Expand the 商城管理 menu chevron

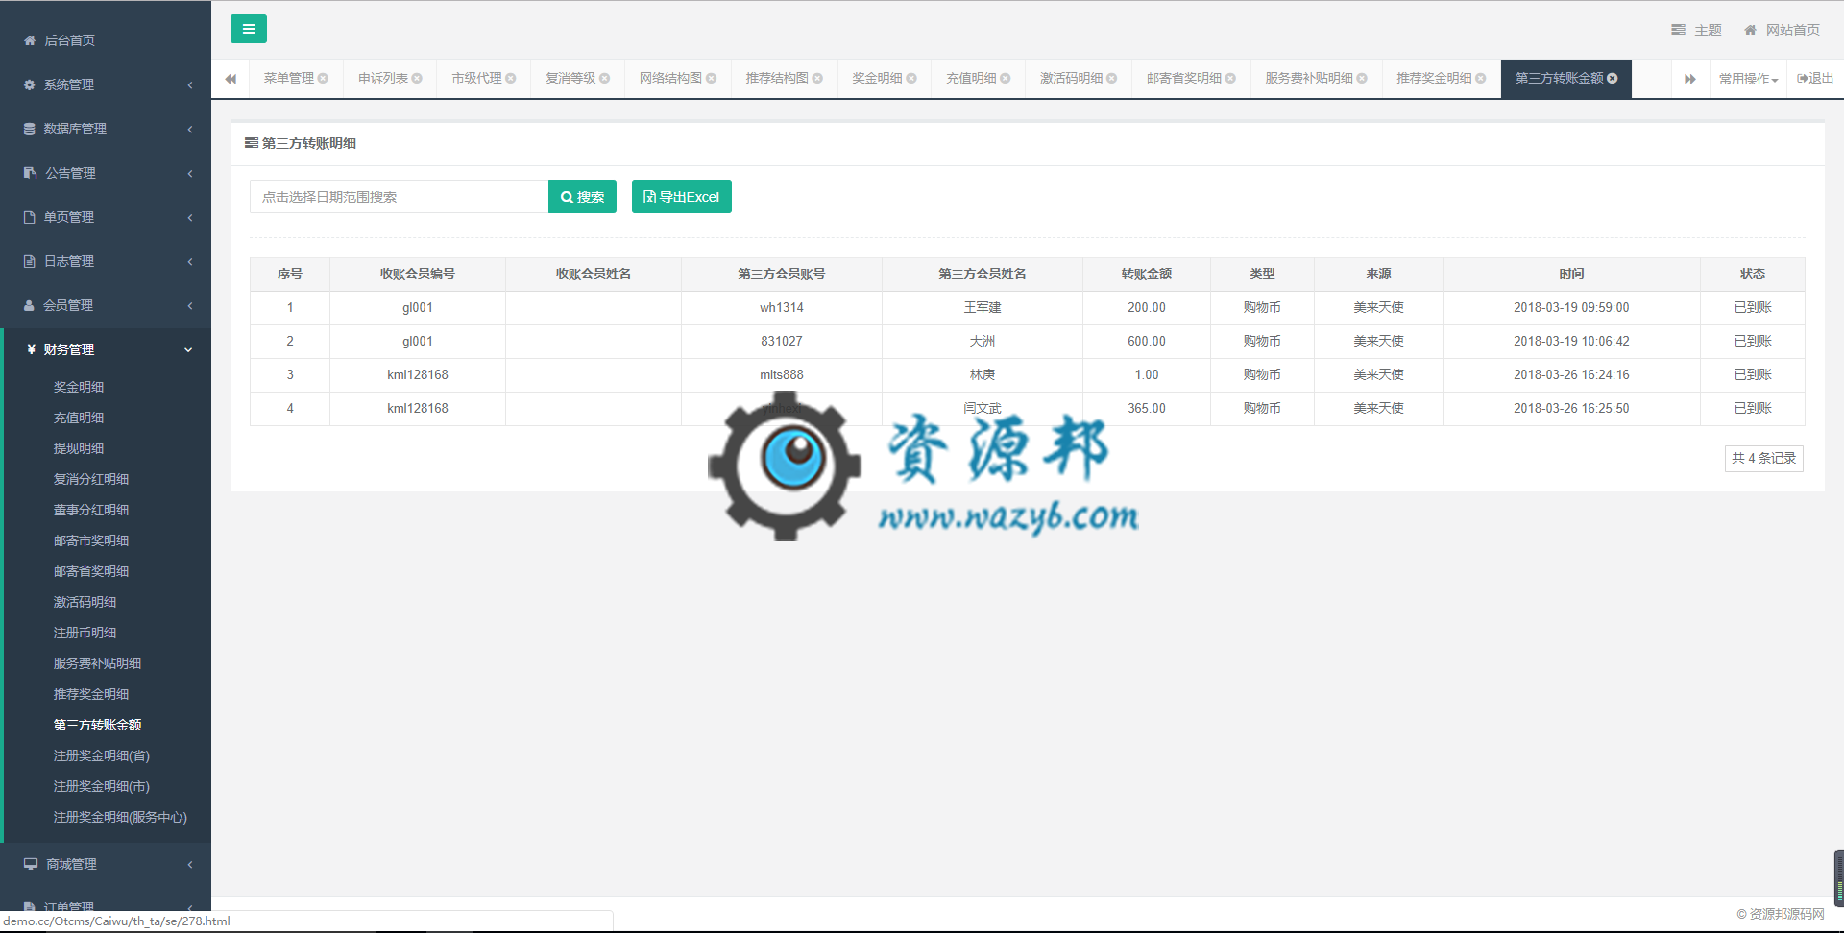[190, 864]
